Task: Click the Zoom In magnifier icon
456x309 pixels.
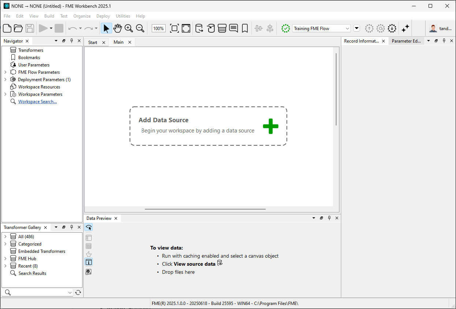Action: [x=129, y=28]
